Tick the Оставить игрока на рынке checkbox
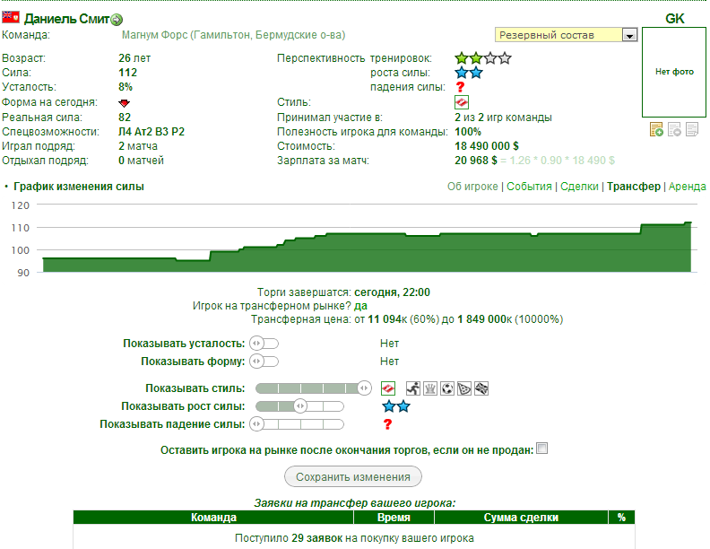Screen dimensions: 710x549 tap(542, 449)
